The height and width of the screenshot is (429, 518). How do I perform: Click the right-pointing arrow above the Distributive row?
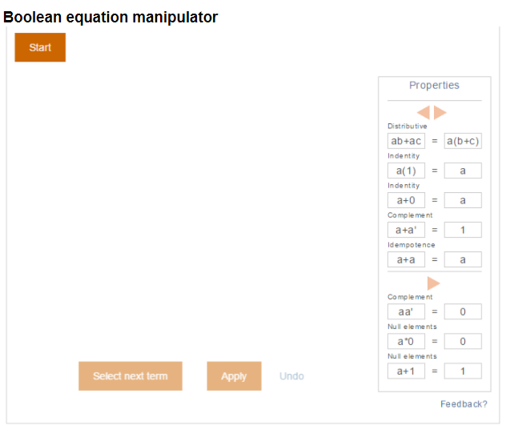[x=440, y=112]
